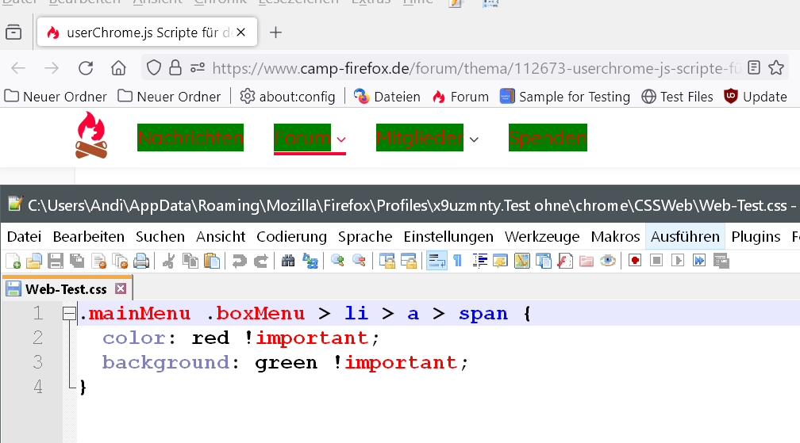Click the Open file folder icon
Screen dimensions: 800x443
point(33,262)
